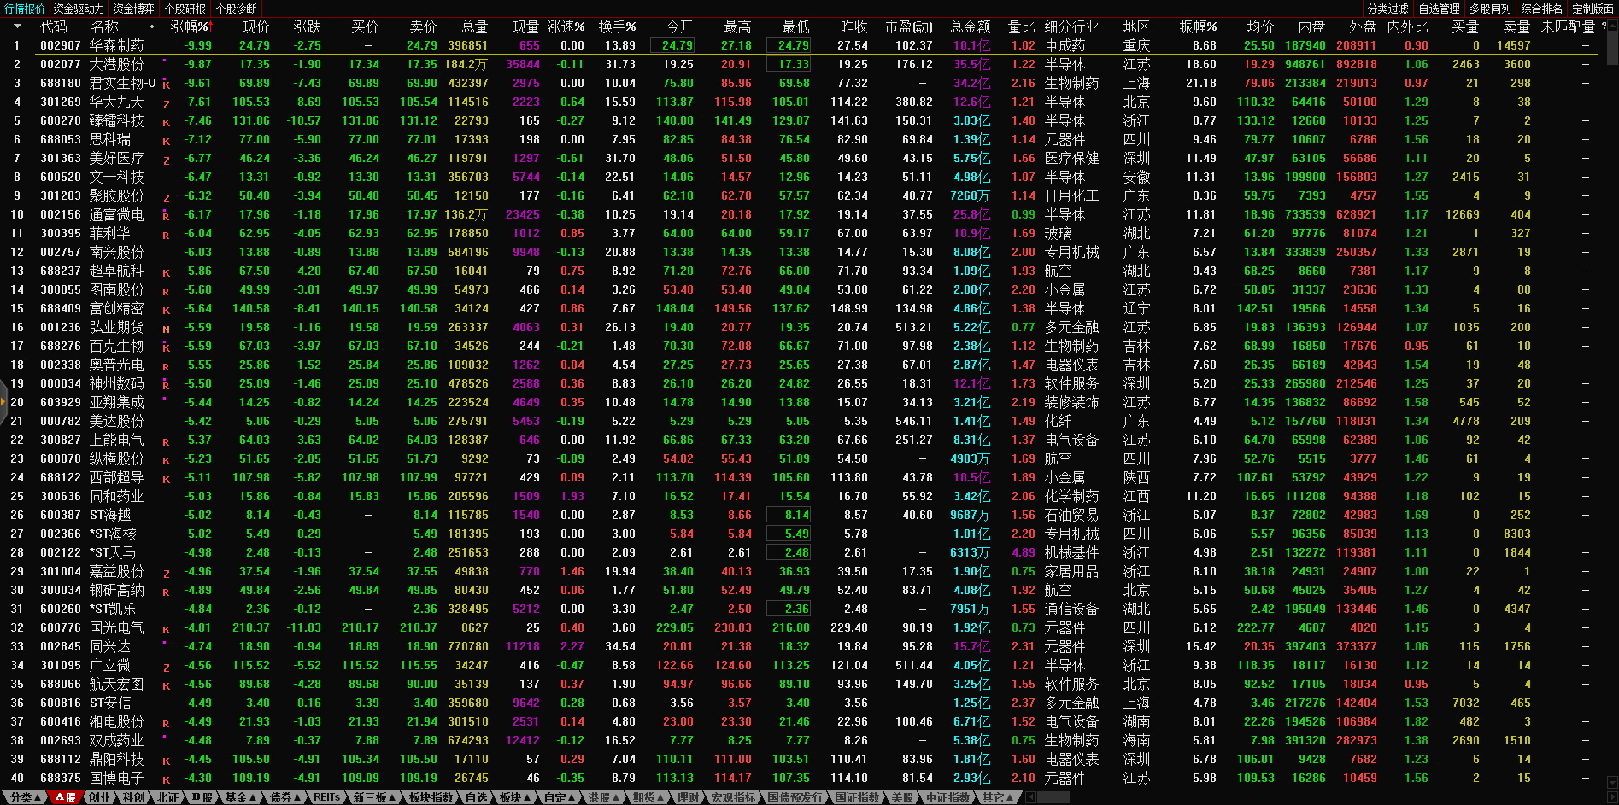
Task: Click the N marker beside 弘业期货
Action: pos(166,329)
